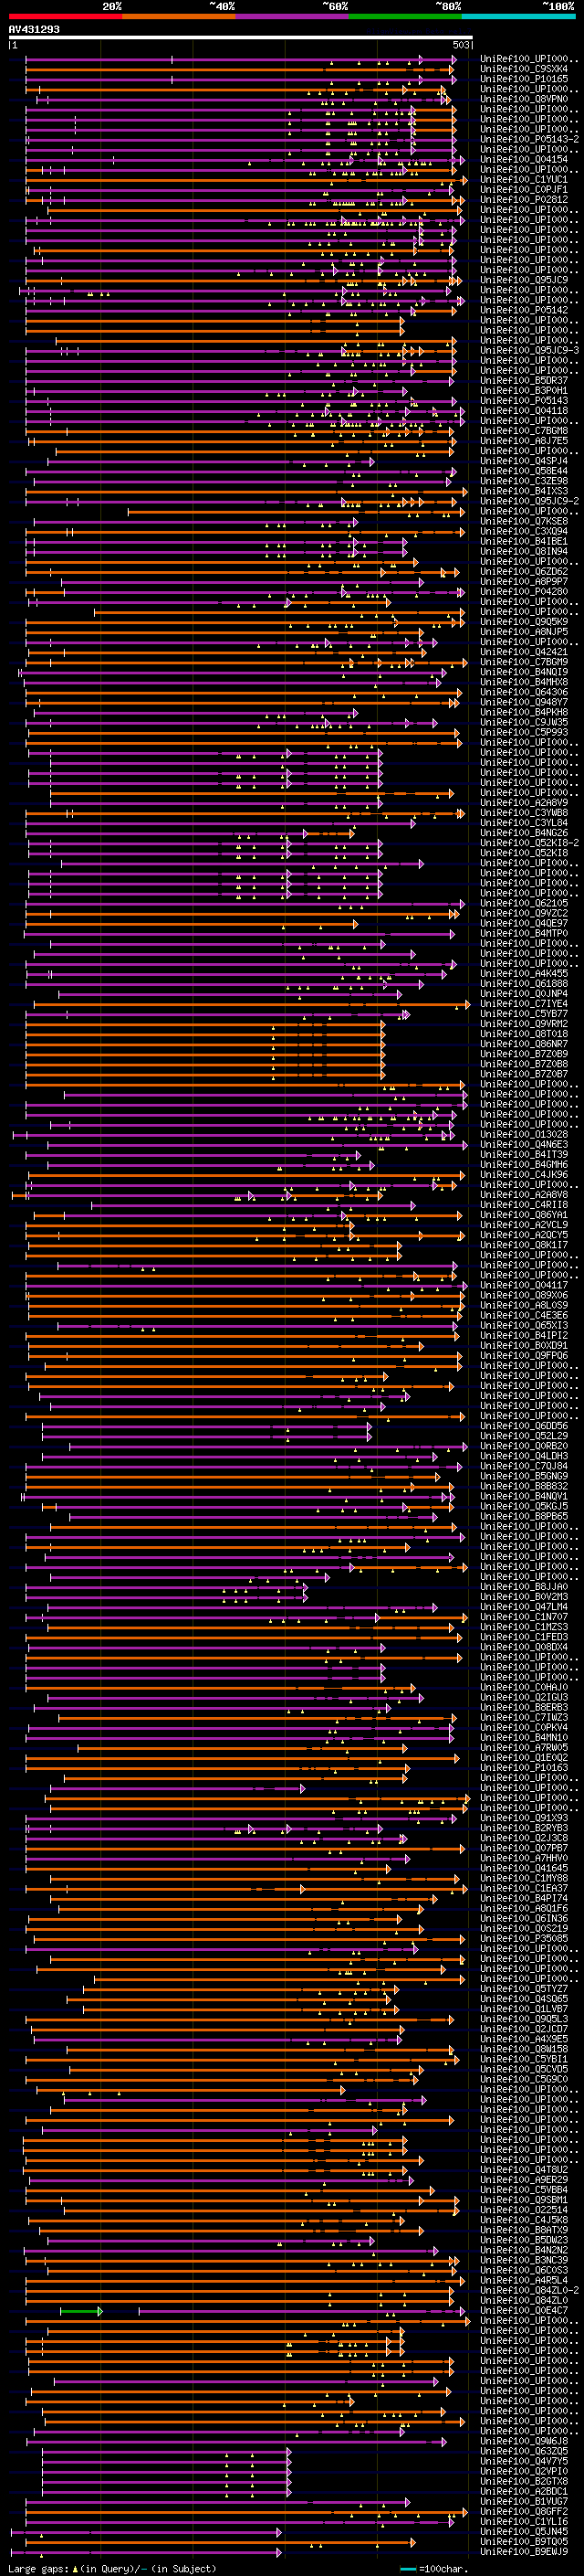
Task: Open hit UniRef100_C7IYE4
Action: (524, 1004)
